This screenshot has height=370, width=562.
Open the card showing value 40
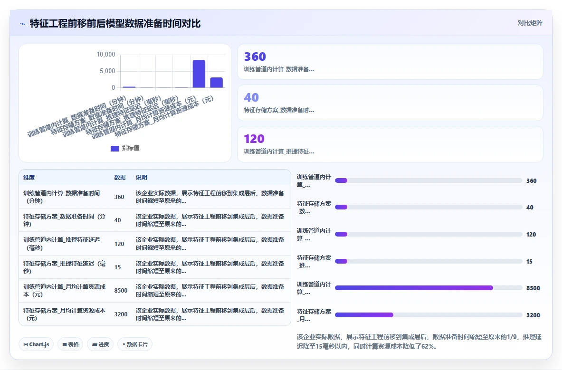tap(390, 103)
